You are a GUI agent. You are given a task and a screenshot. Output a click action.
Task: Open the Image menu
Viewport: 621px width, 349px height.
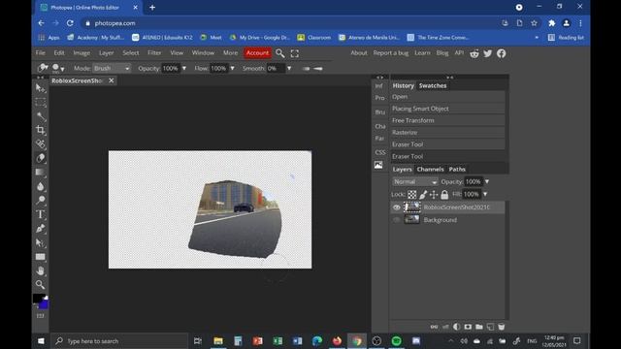[x=82, y=53]
